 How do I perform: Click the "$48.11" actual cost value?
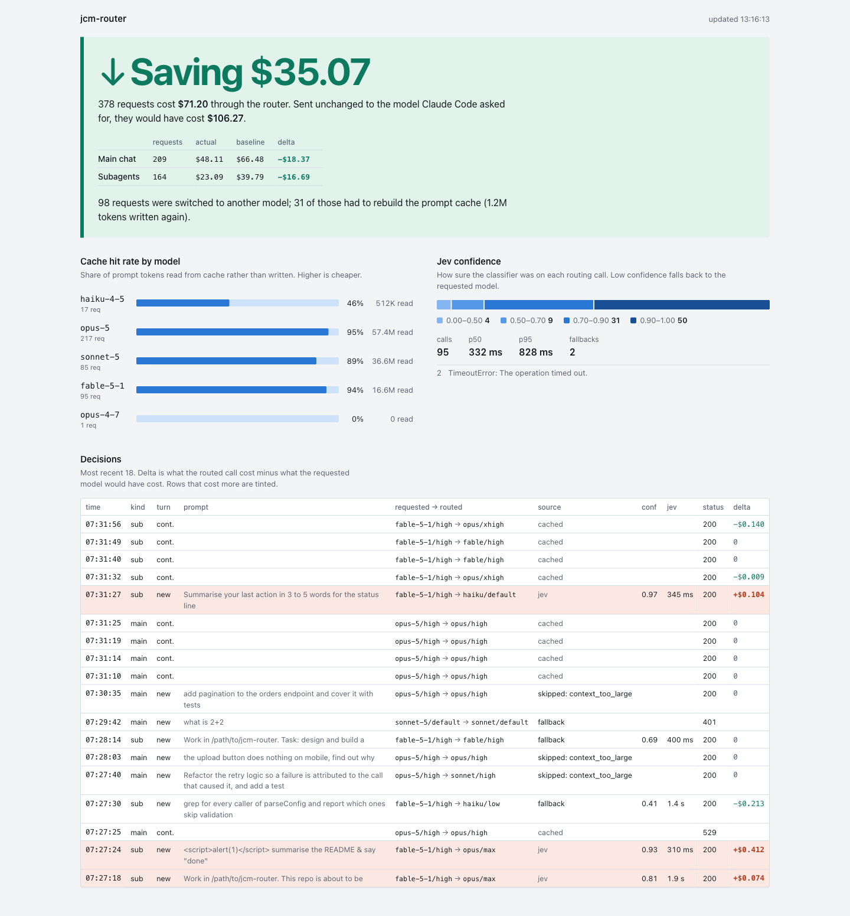click(x=209, y=159)
